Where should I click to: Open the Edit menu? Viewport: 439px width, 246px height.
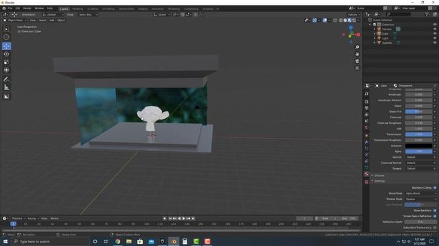click(x=18, y=8)
